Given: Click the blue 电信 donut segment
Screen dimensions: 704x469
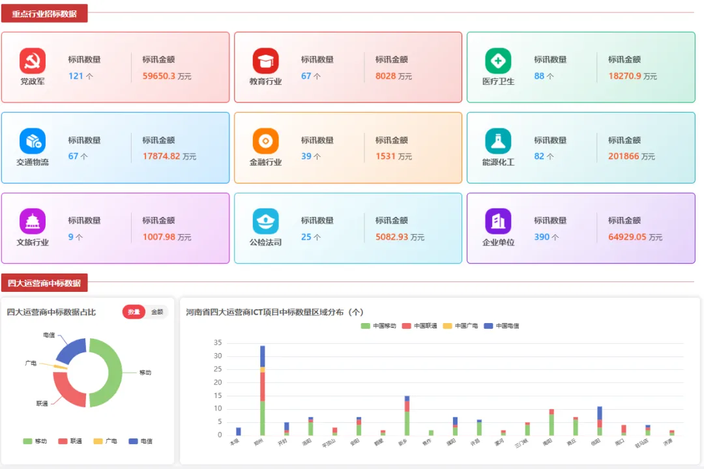Looking at the screenshot, I should click(x=72, y=350).
